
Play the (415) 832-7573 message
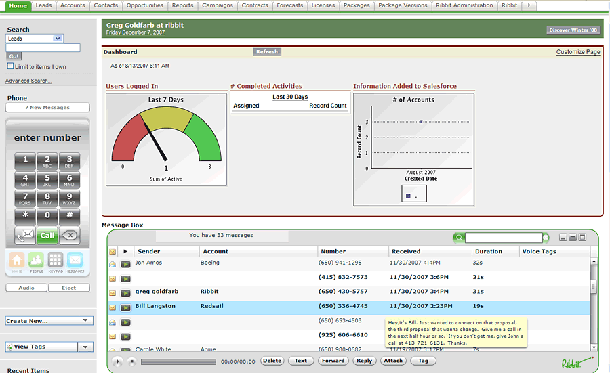click(x=125, y=279)
